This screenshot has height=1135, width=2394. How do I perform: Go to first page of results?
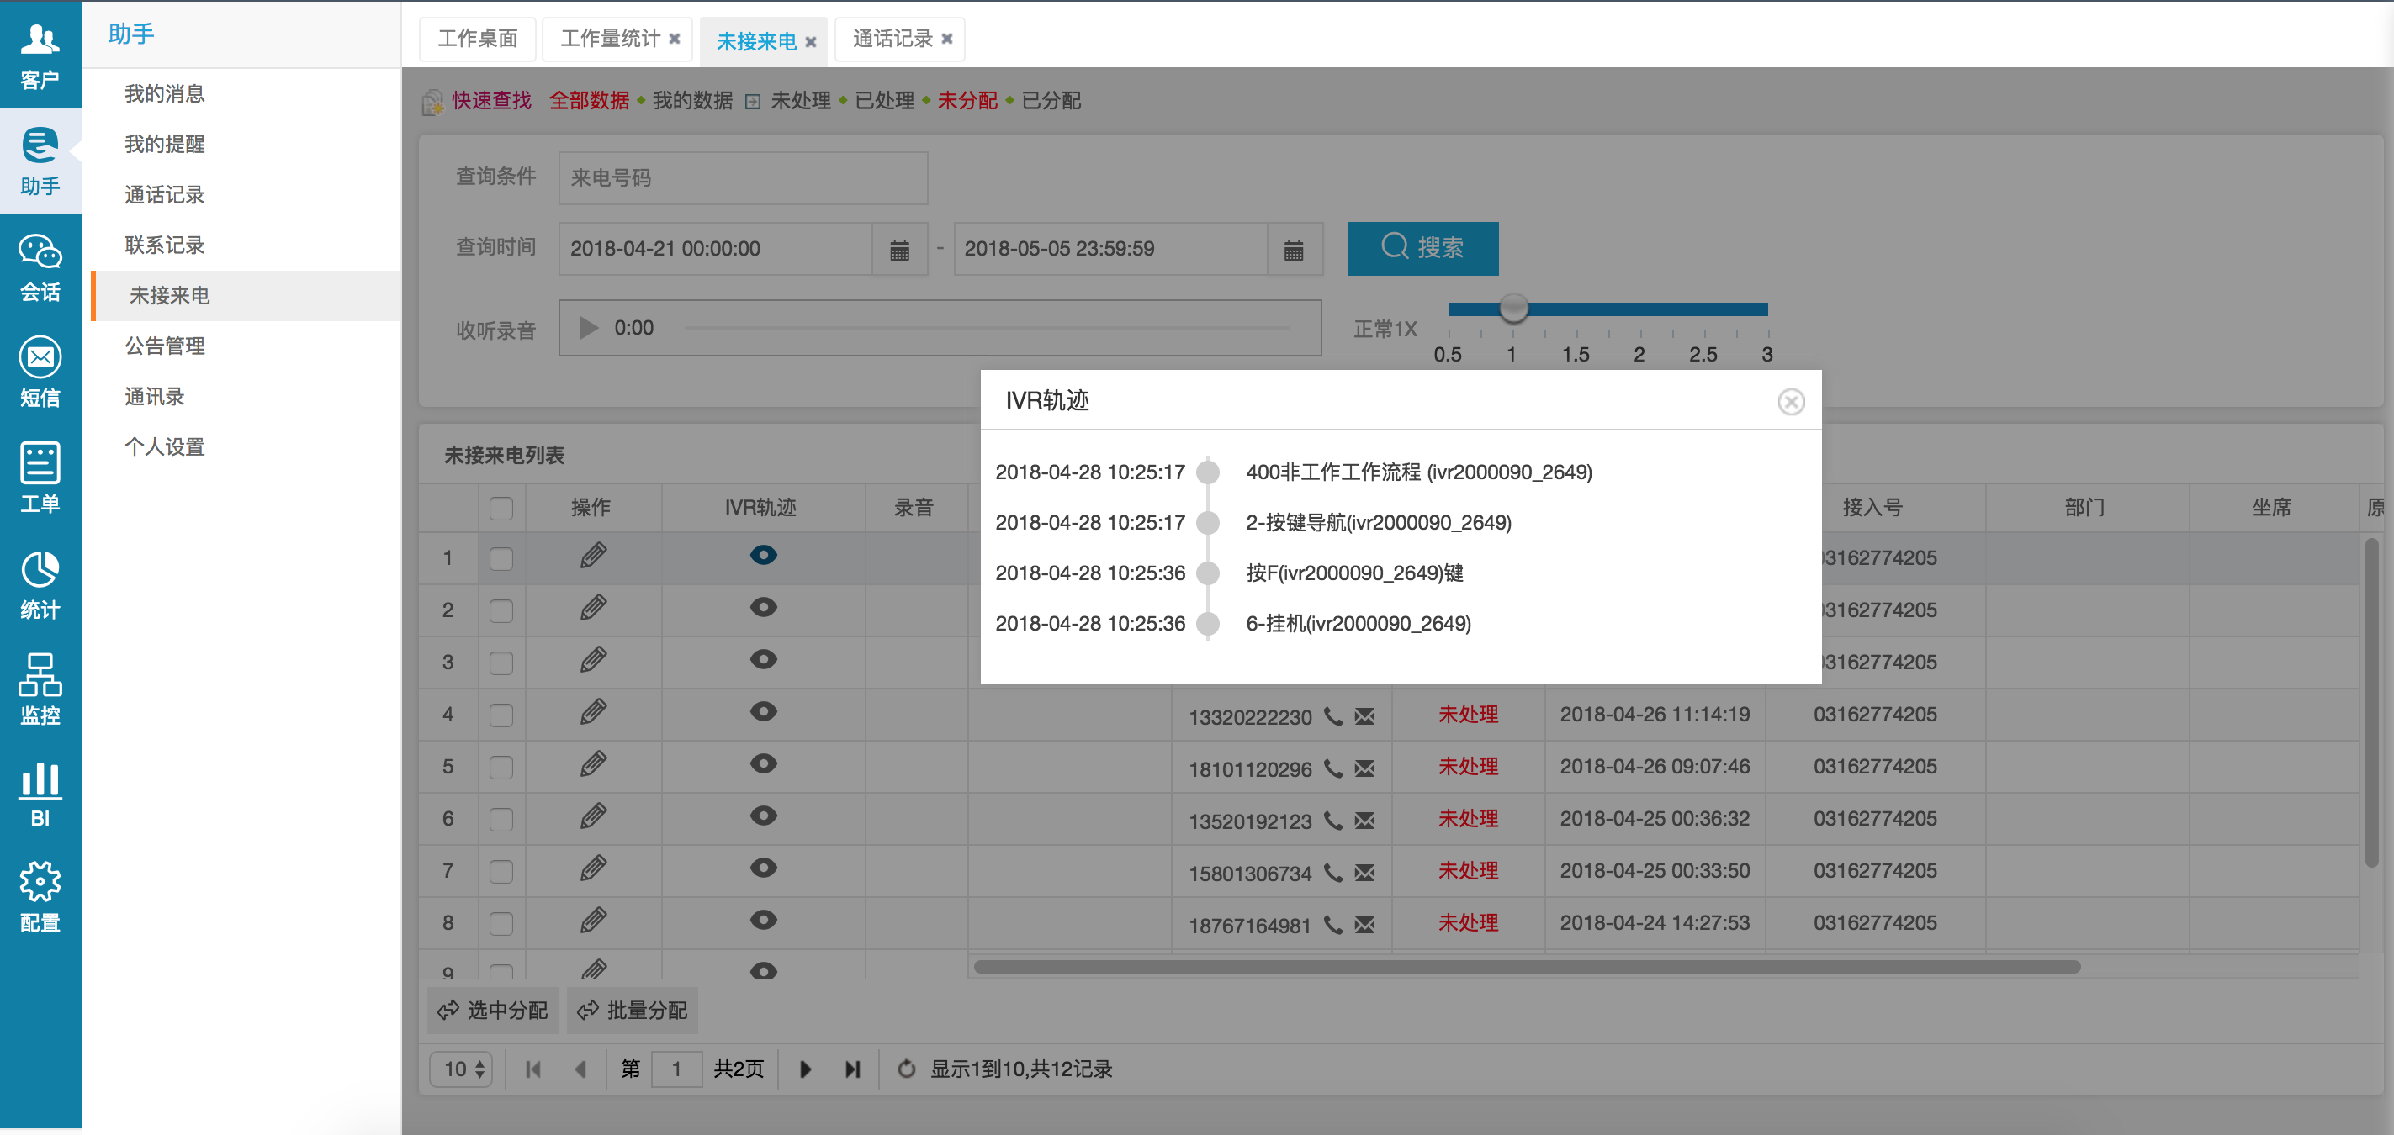[532, 1069]
